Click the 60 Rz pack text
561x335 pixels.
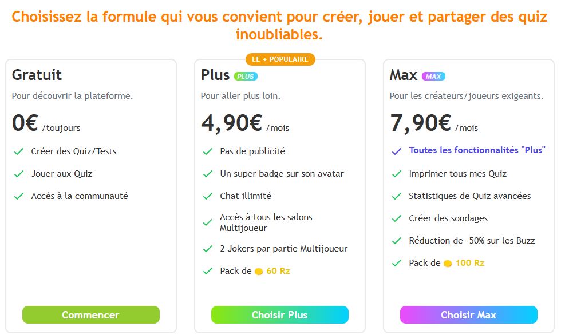[x=278, y=271]
